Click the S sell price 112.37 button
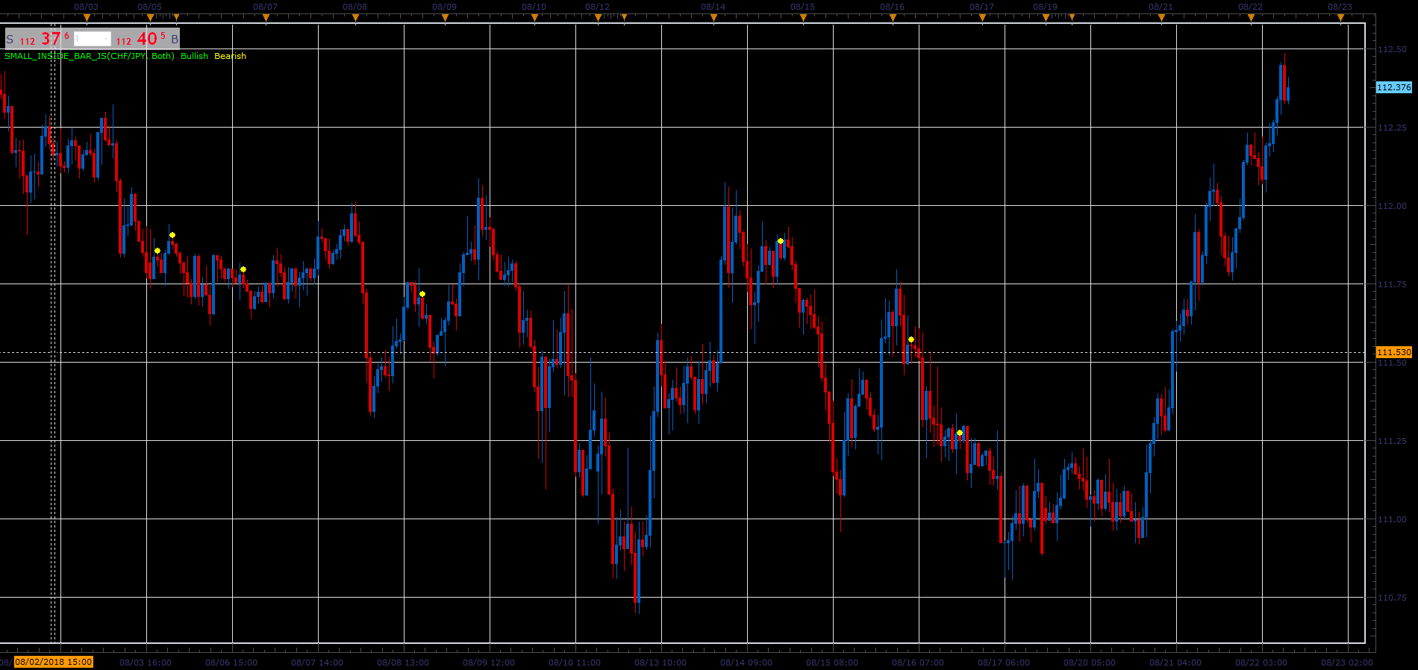The height and width of the screenshot is (670, 1418). (x=39, y=39)
